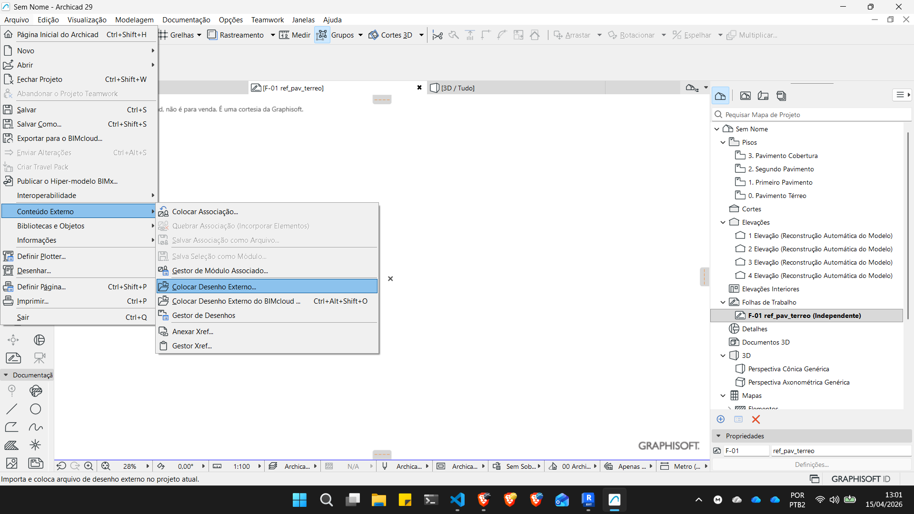914x514 pixels.
Task: Select the Fill hatch tool in toolbox
Action: [x=12, y=445]
